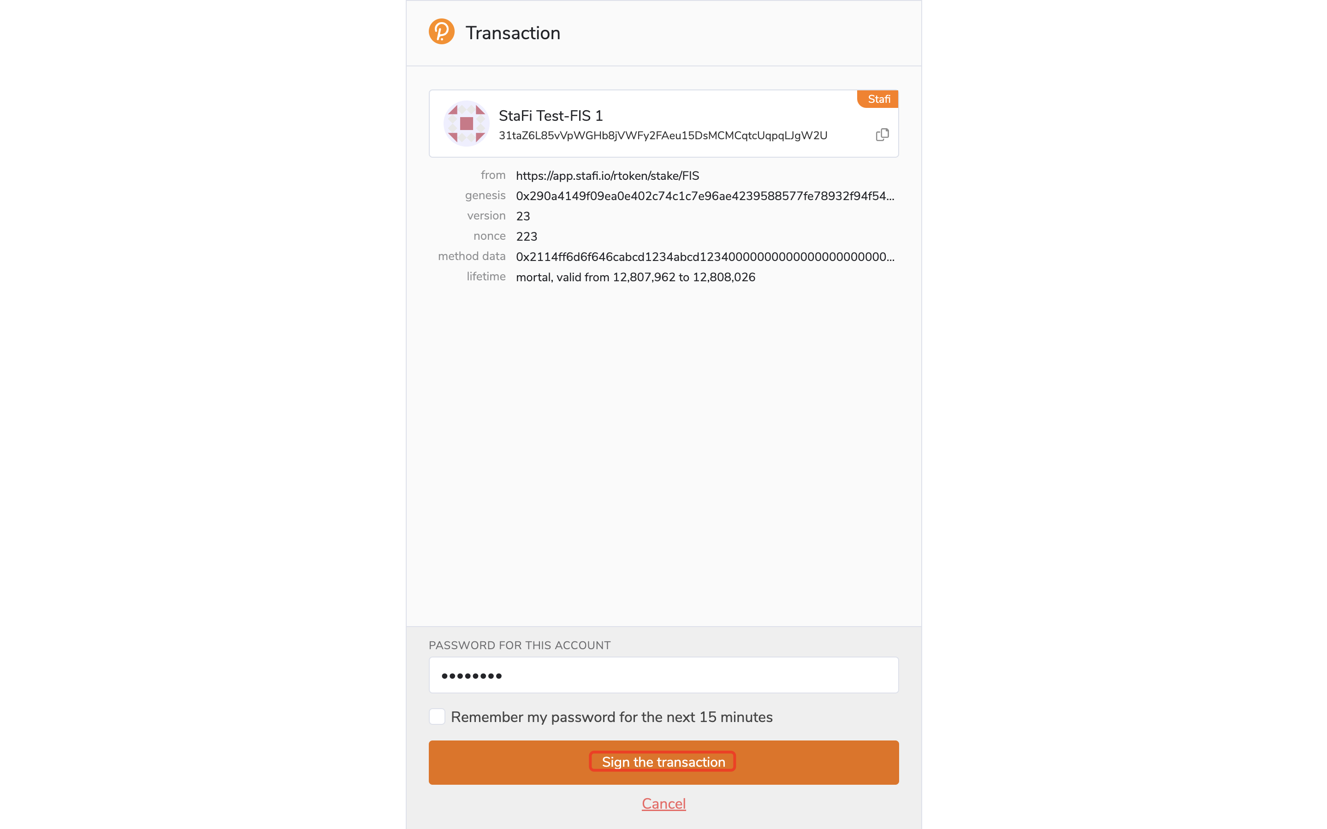Click the mortal lifetime block range text
The width and height of the screenshot is (1327, 829).
click(635, 277)
